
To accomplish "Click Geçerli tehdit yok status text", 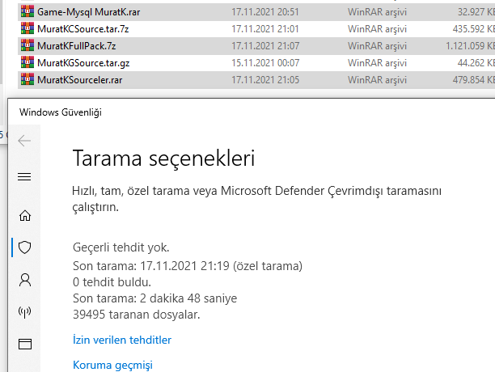I will [x=121, y=247].
